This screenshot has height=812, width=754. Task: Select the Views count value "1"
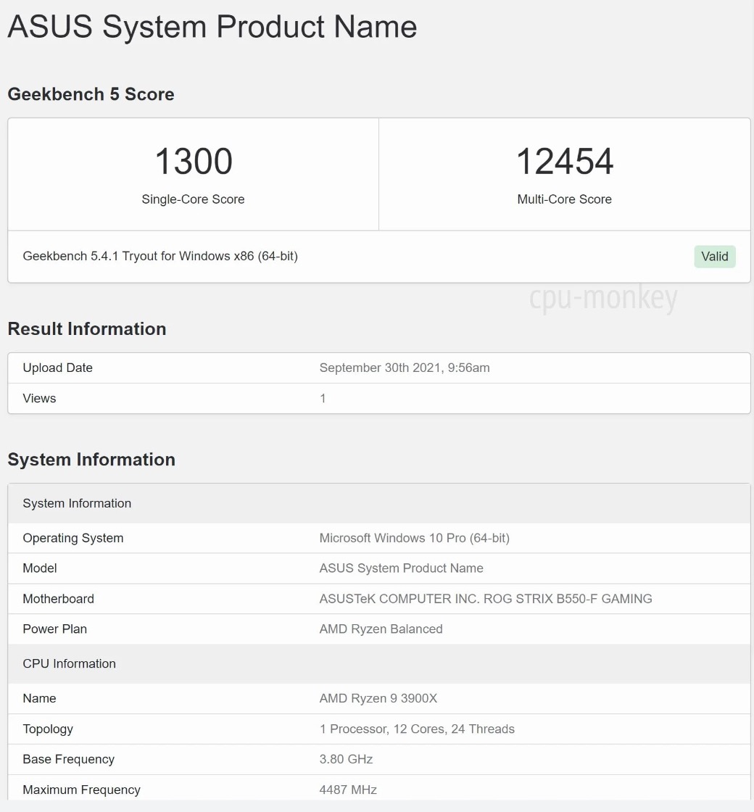click(323, 398)
